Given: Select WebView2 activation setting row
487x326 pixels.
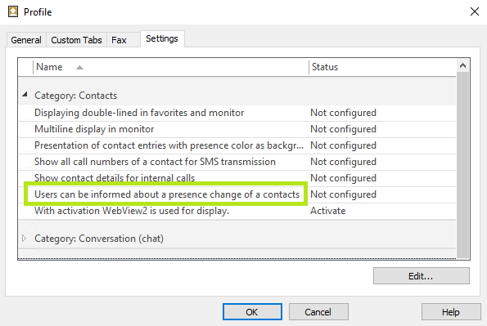Looking at the screenshot, I should (237, 211).
